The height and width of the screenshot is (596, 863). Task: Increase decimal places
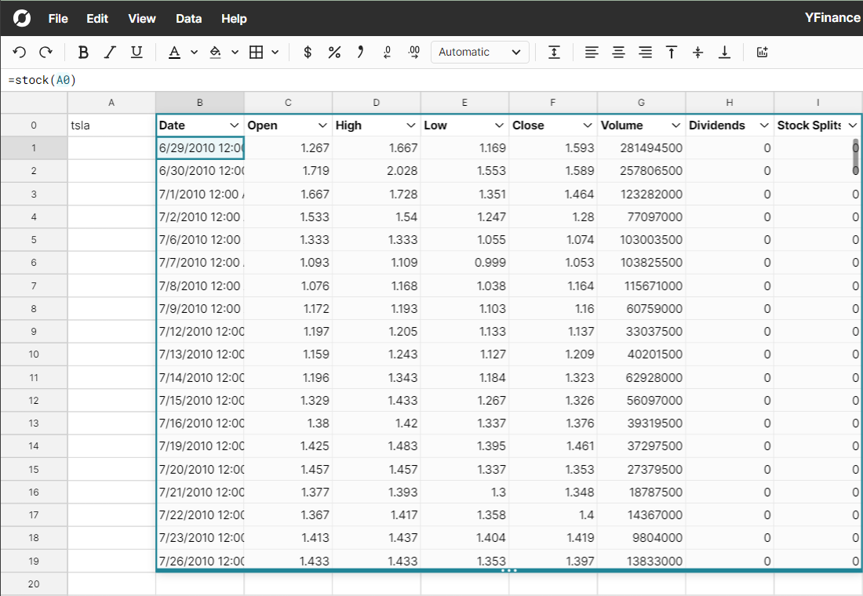(x=414, y=52)
